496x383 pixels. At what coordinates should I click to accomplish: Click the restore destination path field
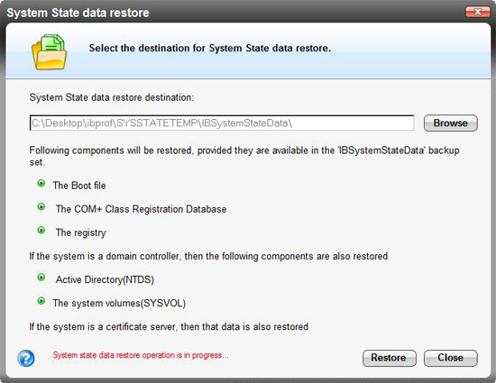click(222, 123)
